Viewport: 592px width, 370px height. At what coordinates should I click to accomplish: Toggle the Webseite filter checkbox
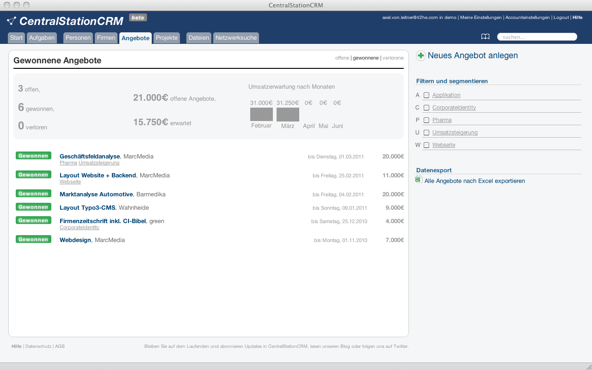point(426,145)
